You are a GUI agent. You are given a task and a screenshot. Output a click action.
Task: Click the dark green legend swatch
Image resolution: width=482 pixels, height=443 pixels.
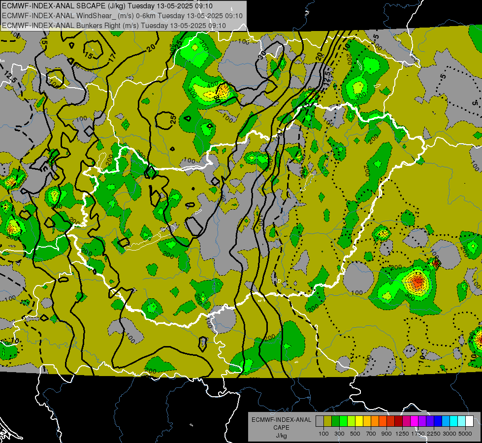tap(335, 421)
